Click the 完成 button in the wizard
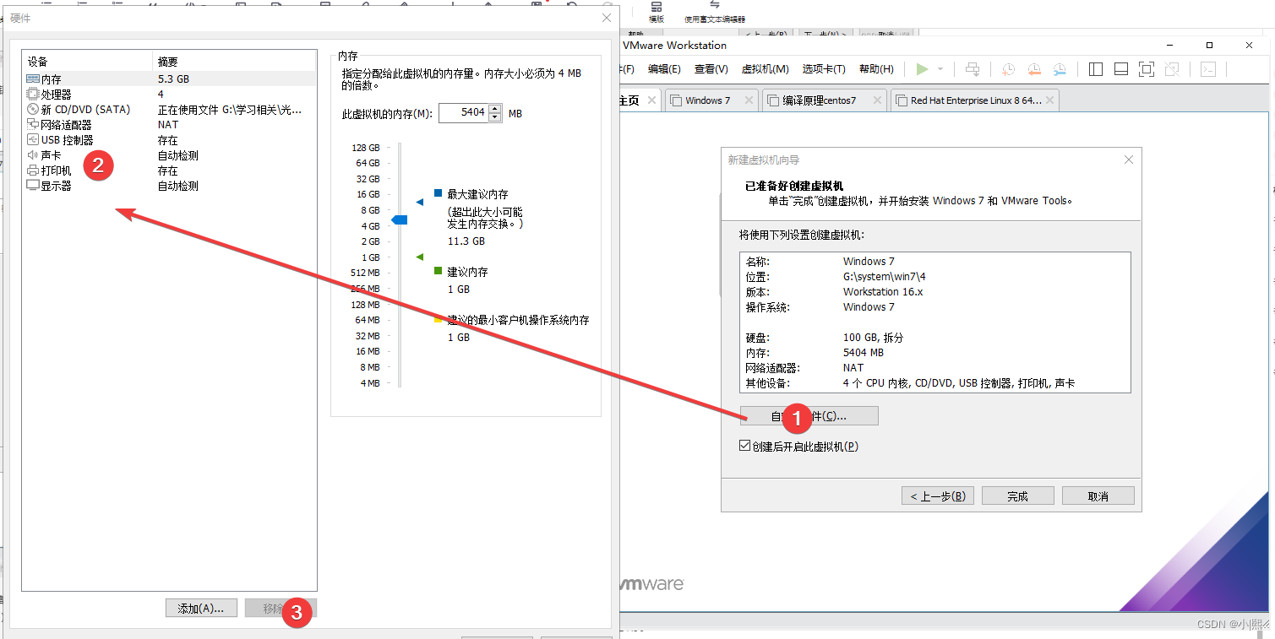1275x639 pixels. click(1018, 496)
